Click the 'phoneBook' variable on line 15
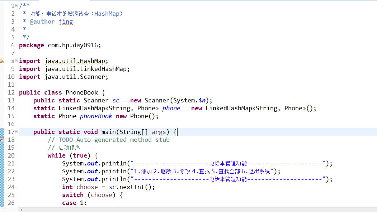This screenshot has width=377, height=212. pos(96,116)
